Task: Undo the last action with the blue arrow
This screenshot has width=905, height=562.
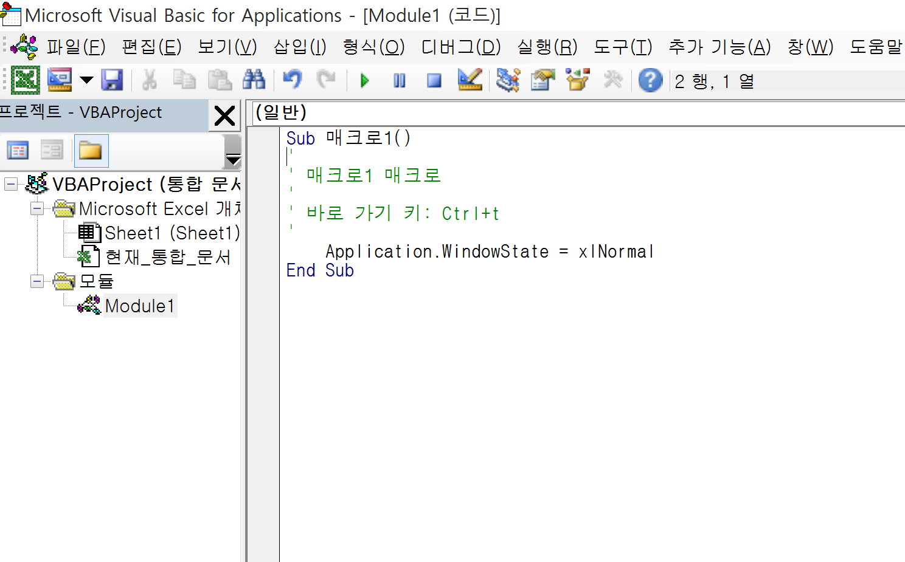Action: pyautogui.click(x=292, y=80)
